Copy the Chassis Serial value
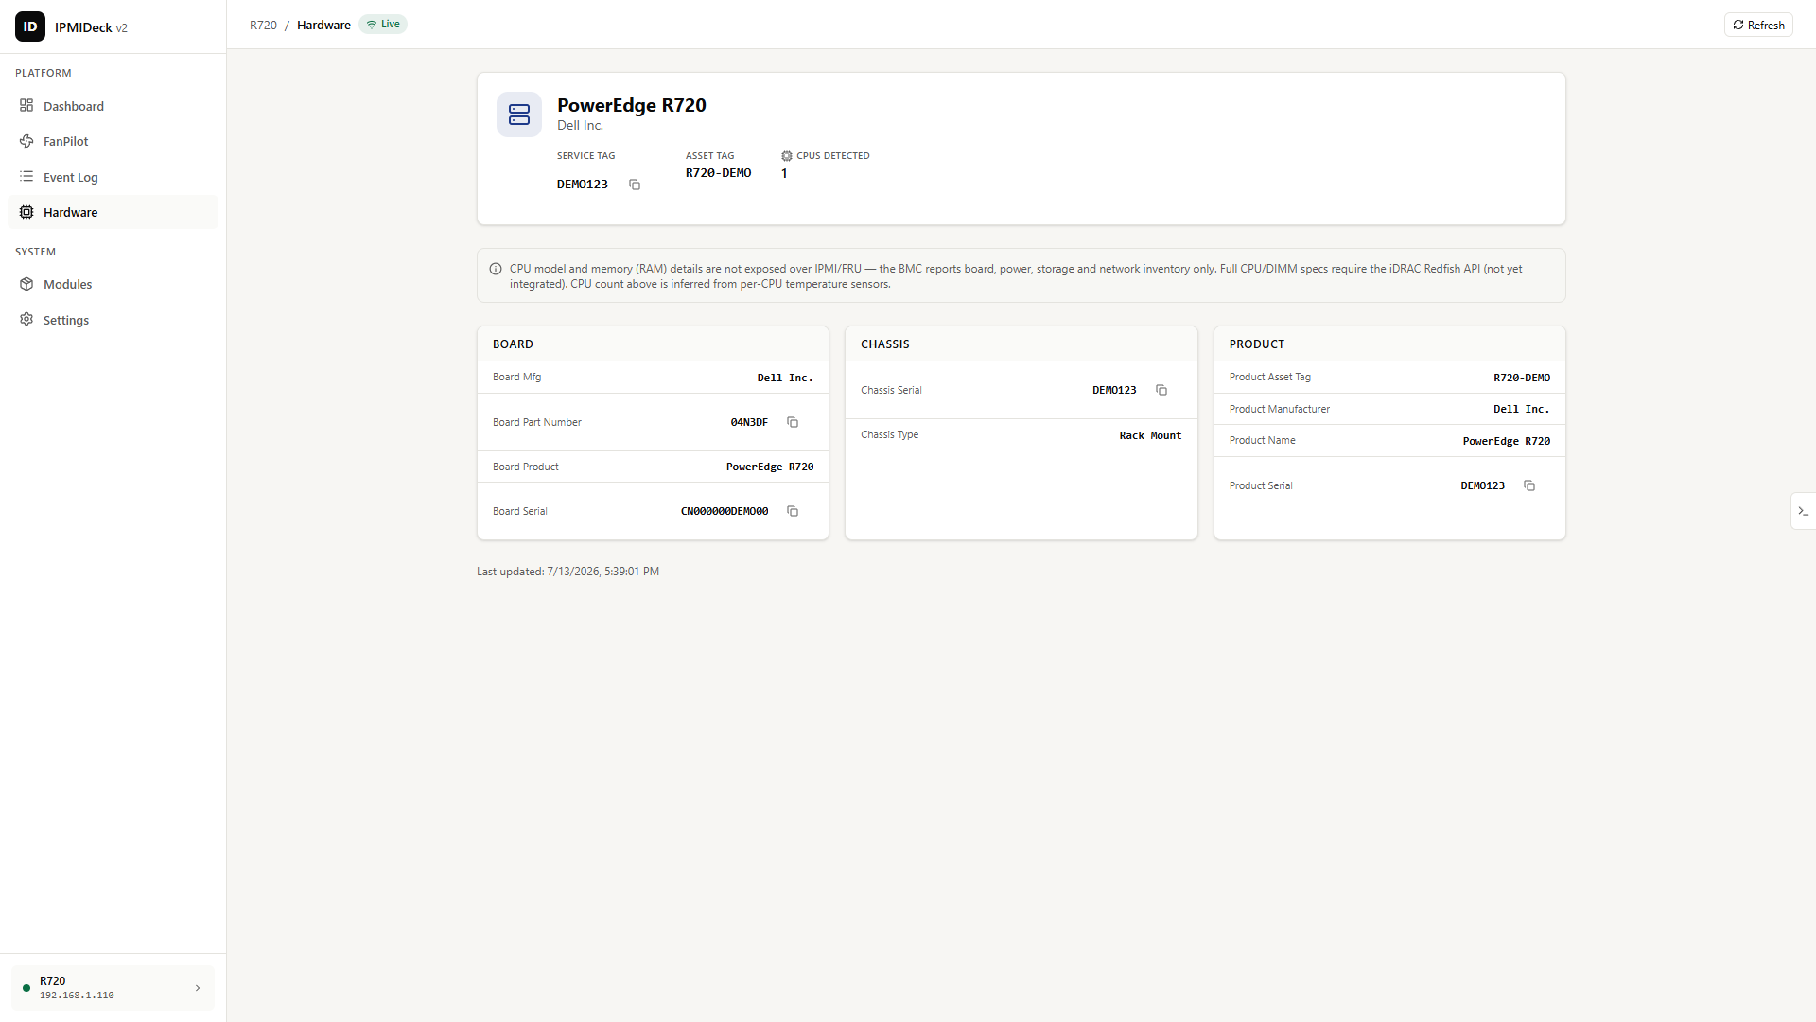 [1161, 390]
